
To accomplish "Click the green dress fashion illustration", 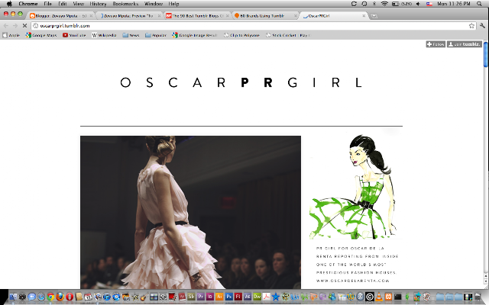I will (x=353, y=187).
